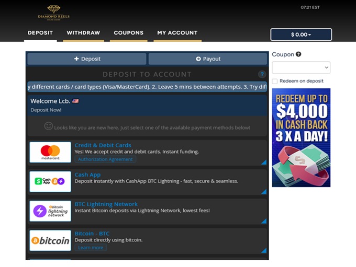The image size is (356, 267).
Task: Expand the Credit & Debit Cards corner arrow
Action: (264, 162)
